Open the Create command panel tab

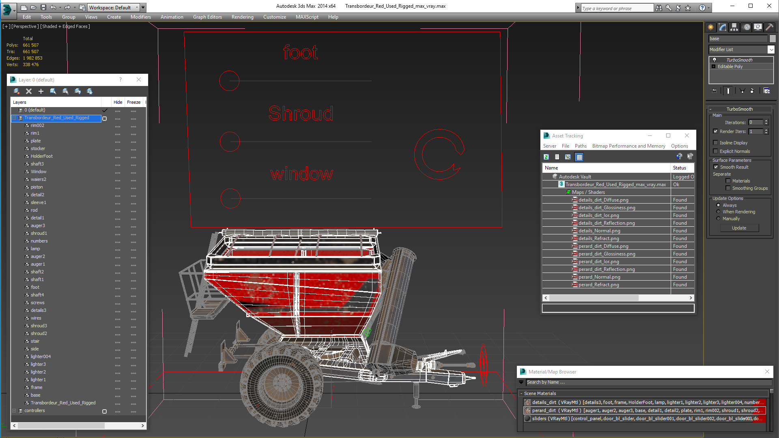(x=711, y=27)
